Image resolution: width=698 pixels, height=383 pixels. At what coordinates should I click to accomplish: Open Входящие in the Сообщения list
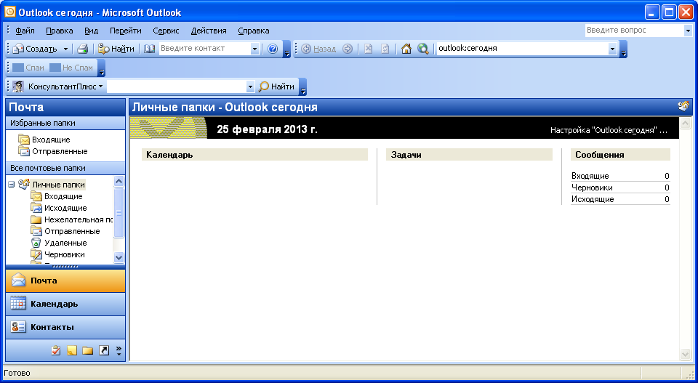point(590,176)
